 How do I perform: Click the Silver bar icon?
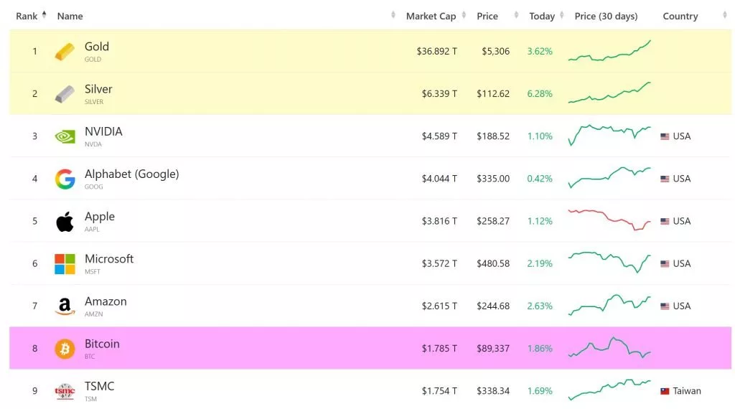[x=65, y=94]
